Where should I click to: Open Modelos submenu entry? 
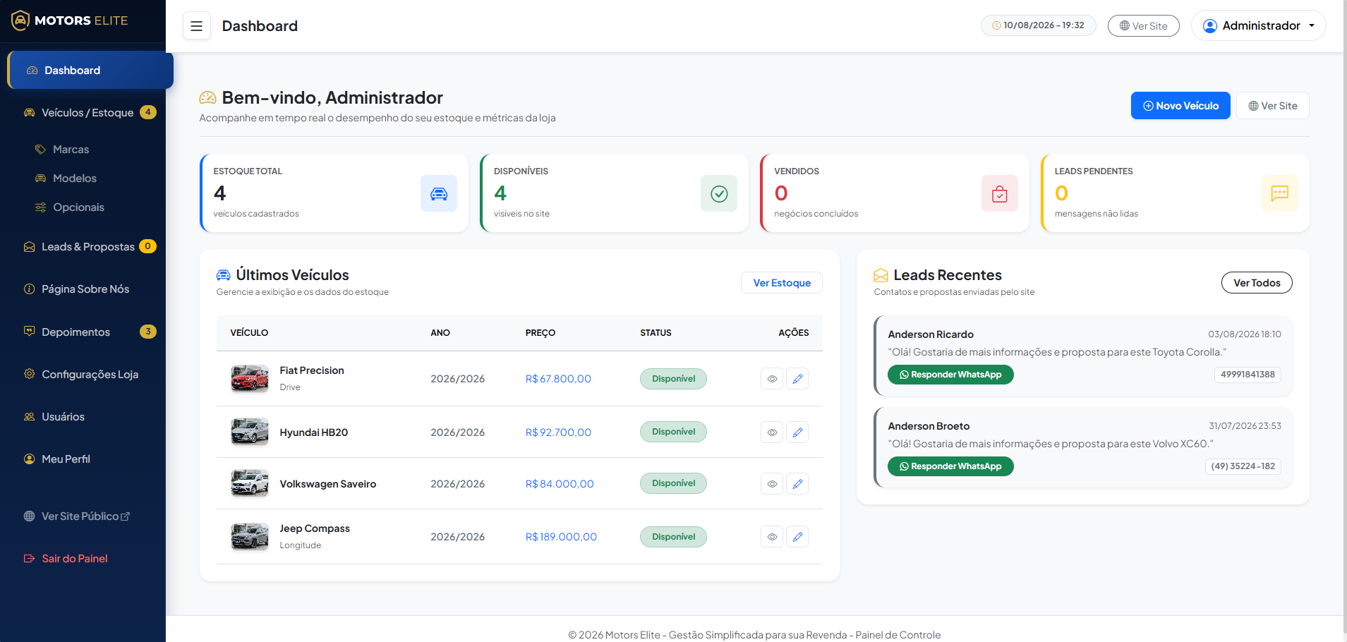(74, 178)
